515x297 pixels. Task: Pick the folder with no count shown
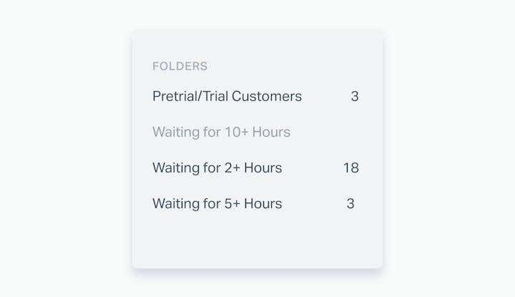point(221,132)
